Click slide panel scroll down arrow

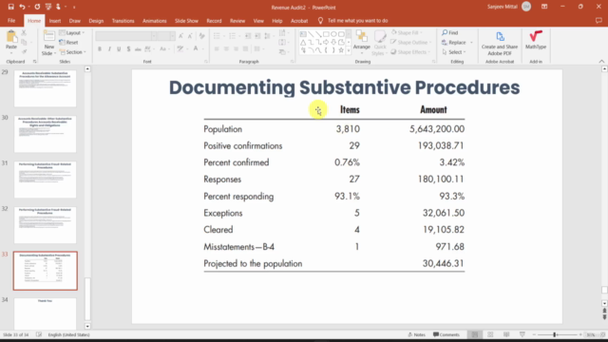(x=87, y=326)
